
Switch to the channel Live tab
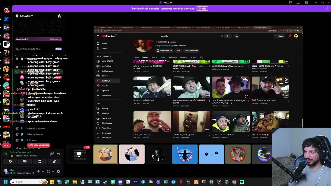(x=163, y=57)
